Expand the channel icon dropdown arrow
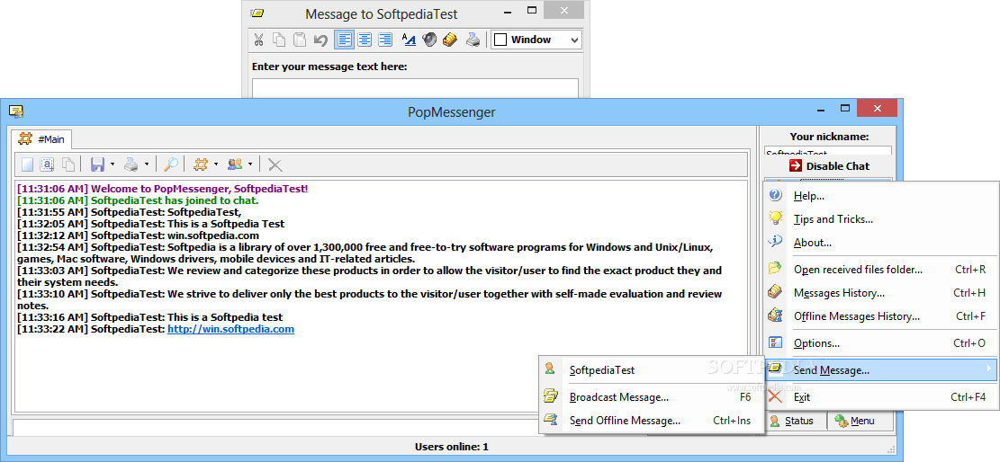Image resolution: width=1000 pixels, height=462 pixels. pyautogui.click(x=215, y=164)
